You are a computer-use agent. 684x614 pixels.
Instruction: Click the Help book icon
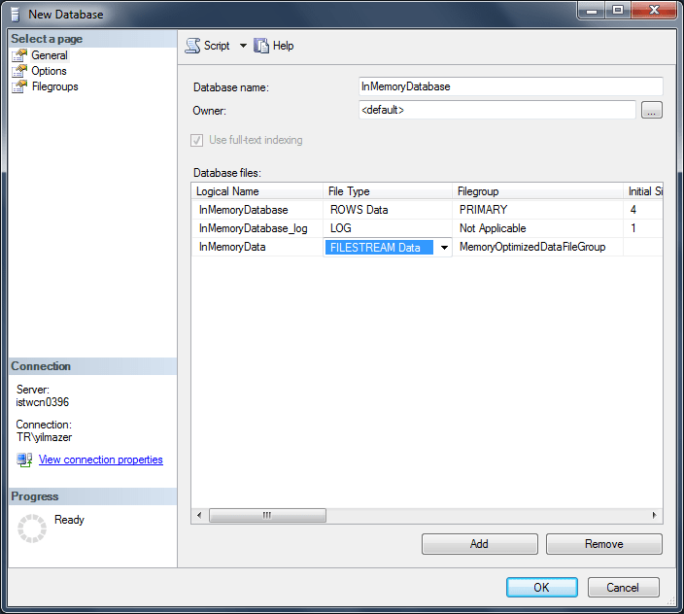pyautogui.click(x=261, y=46)
